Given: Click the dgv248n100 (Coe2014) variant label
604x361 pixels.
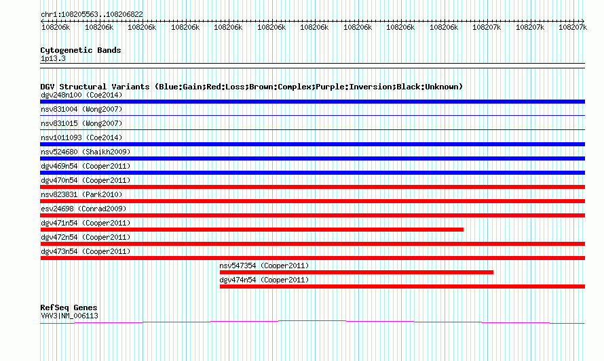Looking at the screenshot, I should (81, 95).
